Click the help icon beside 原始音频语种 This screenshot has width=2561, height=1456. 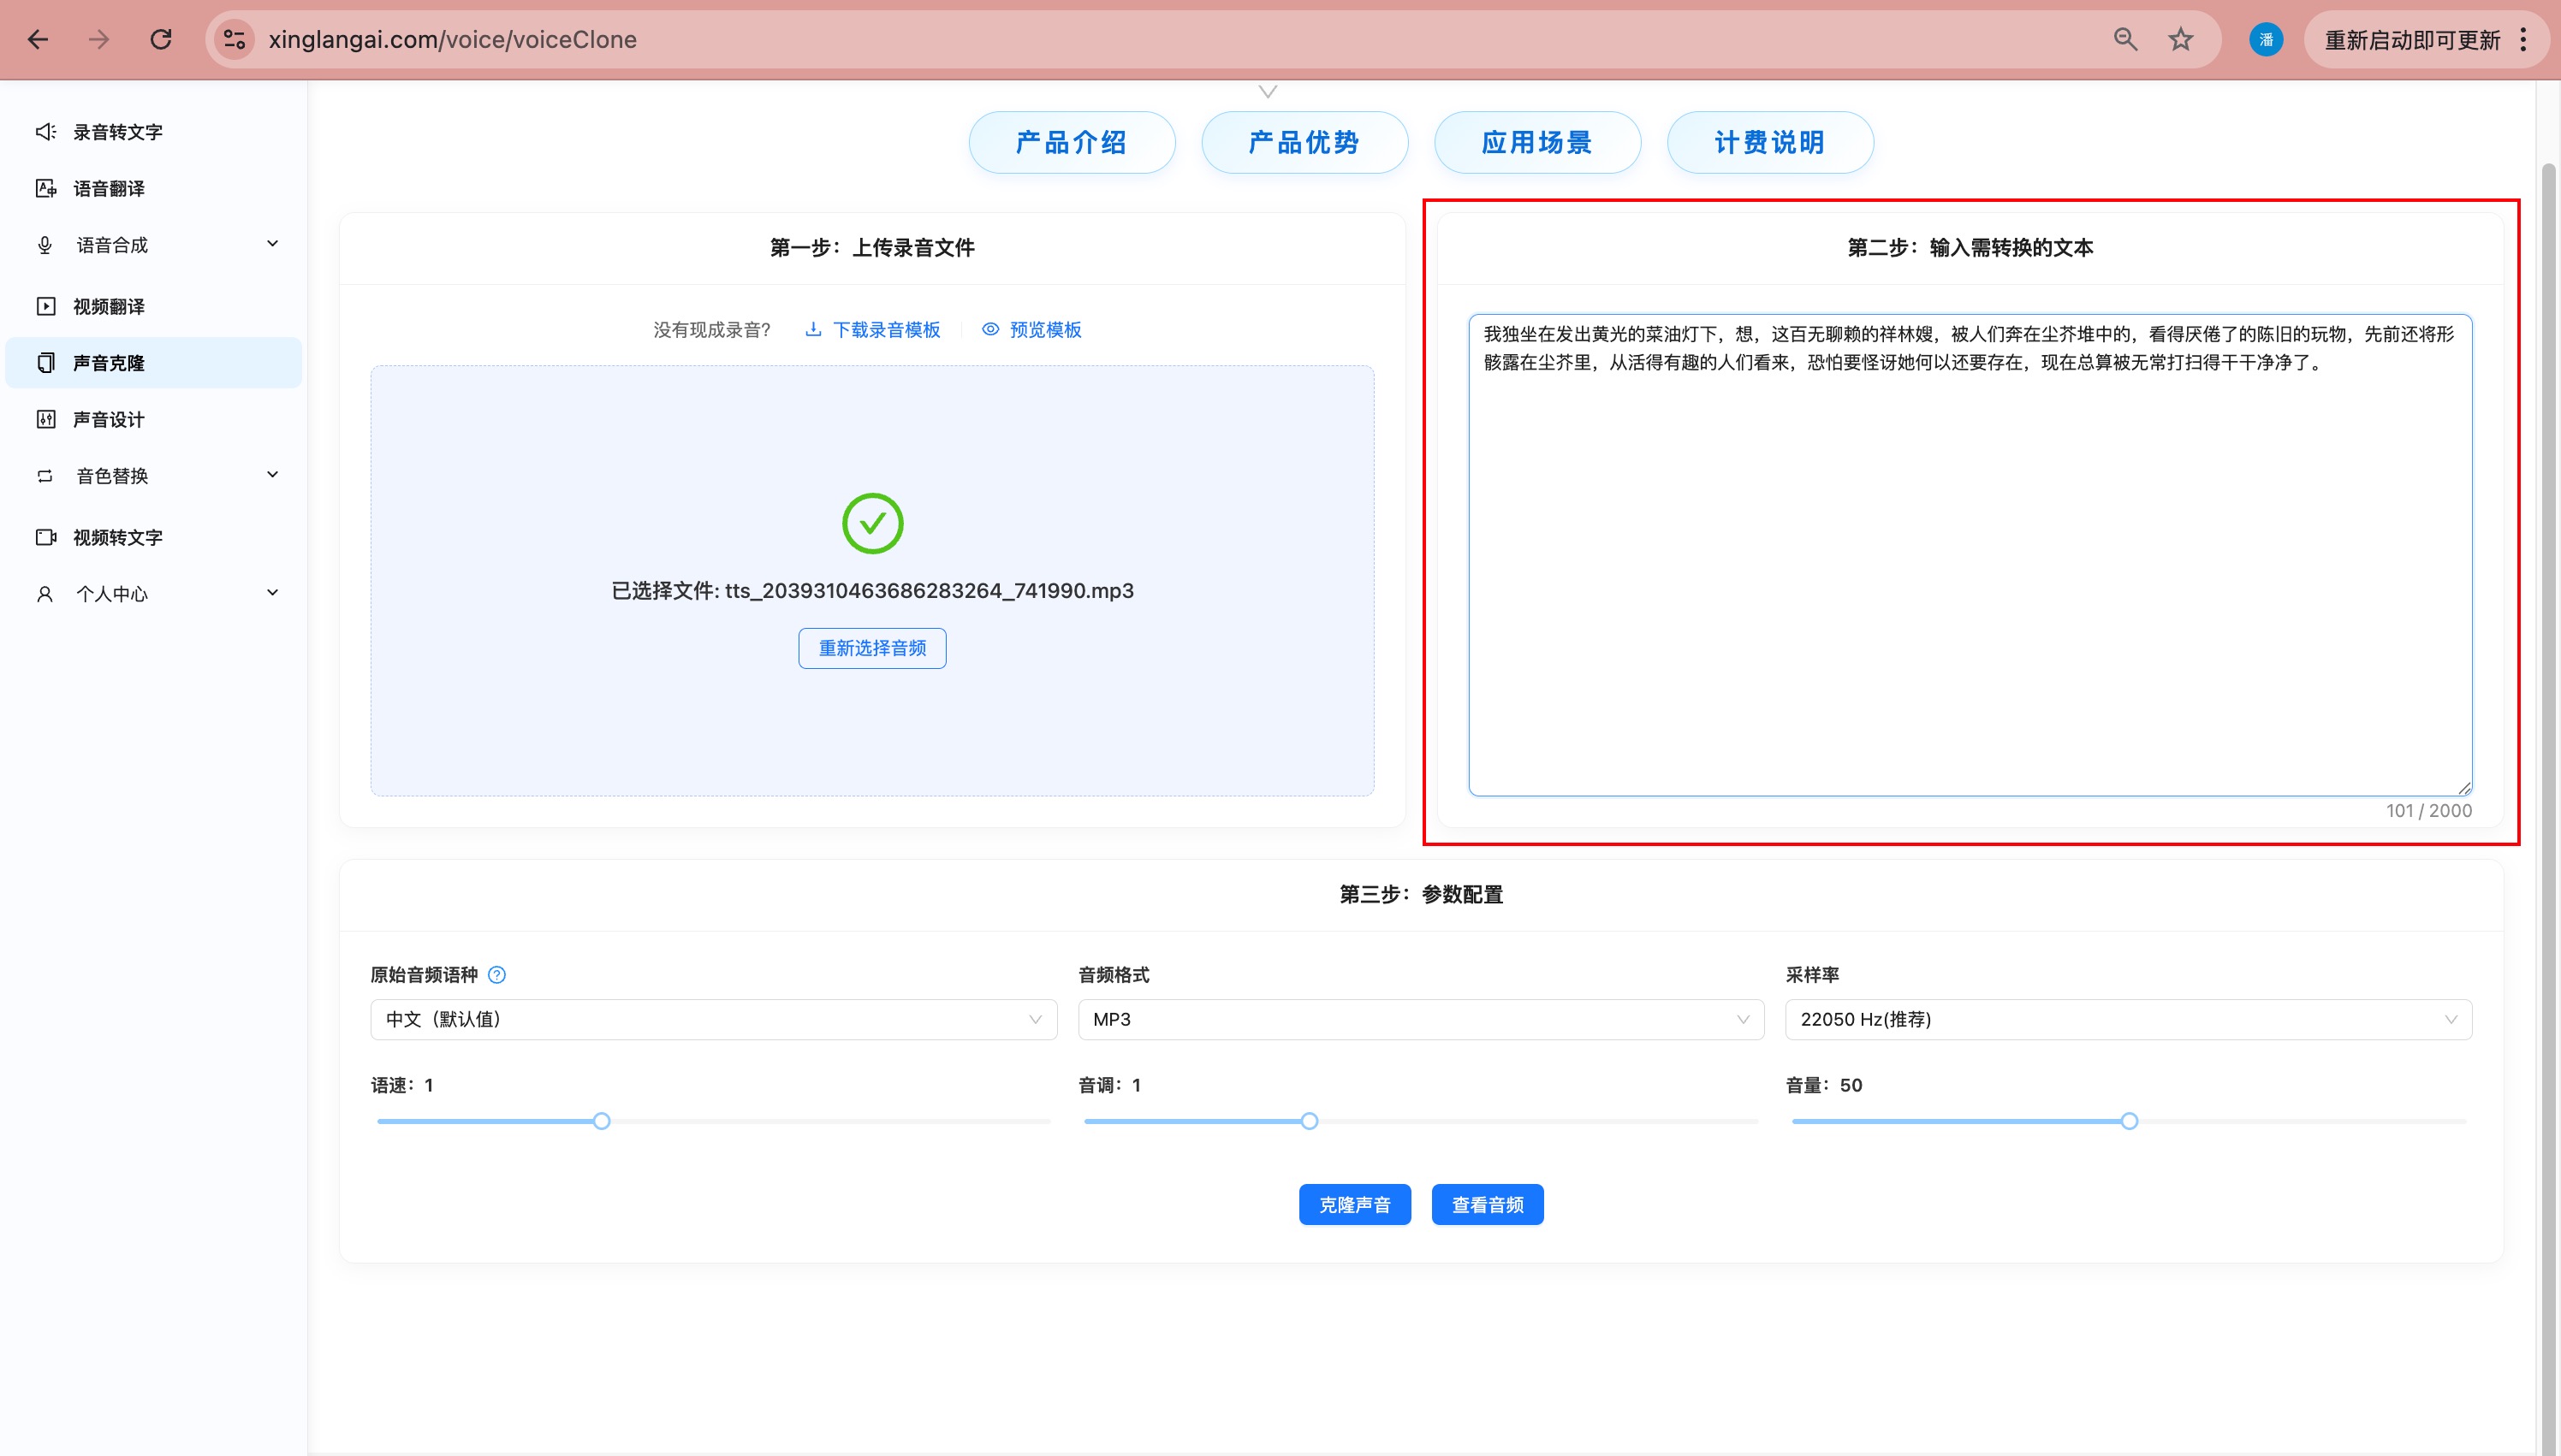[496, 975]
